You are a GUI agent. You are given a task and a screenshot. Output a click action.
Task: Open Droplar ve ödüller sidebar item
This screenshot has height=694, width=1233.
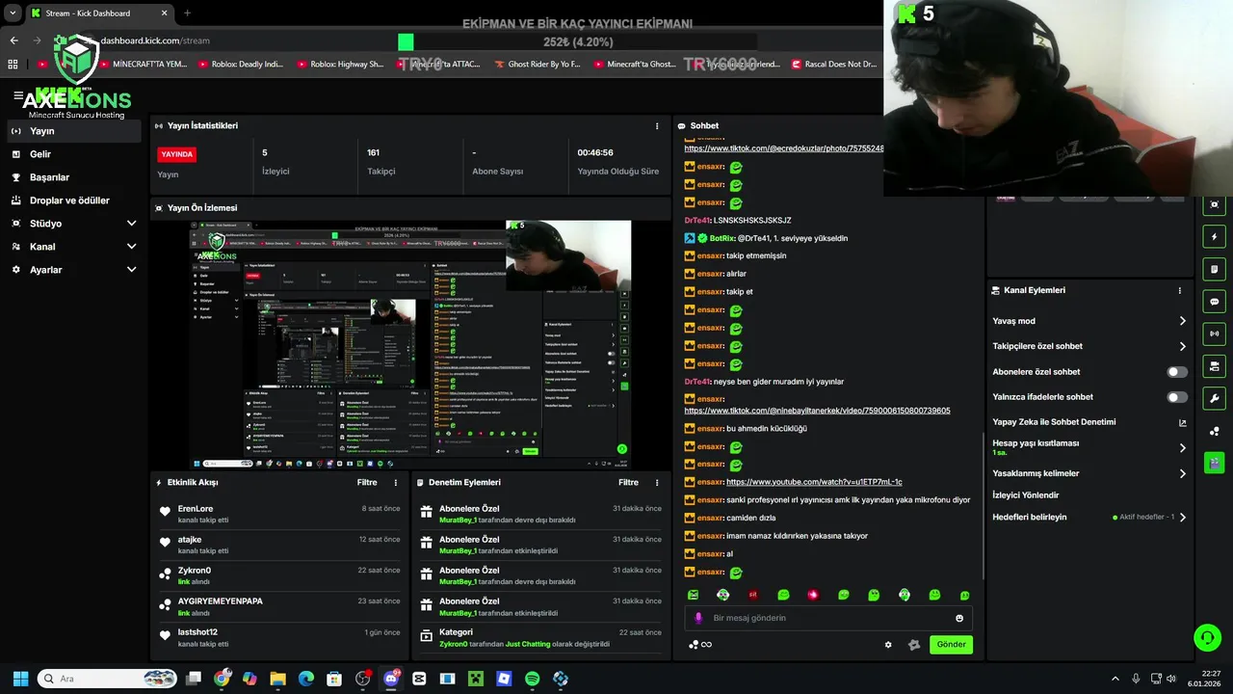click(x=73, y=200)
